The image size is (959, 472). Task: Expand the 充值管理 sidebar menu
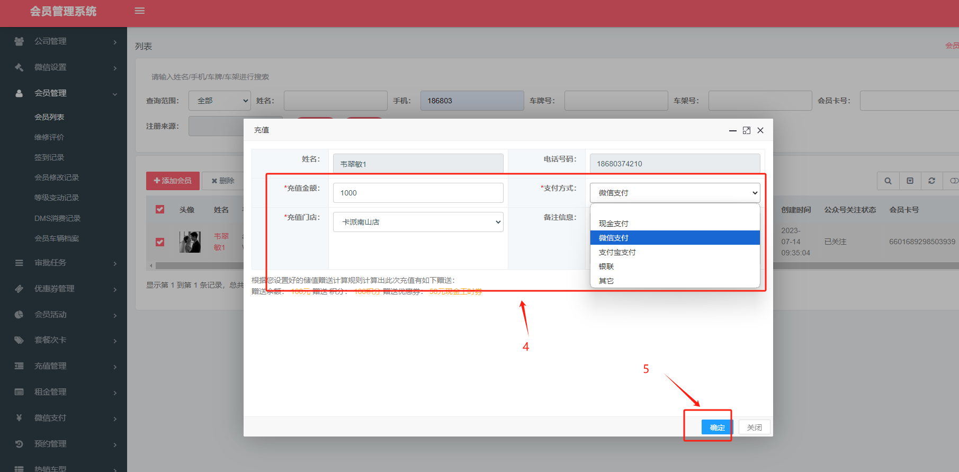pyautogui.click(x=50, y=366)
